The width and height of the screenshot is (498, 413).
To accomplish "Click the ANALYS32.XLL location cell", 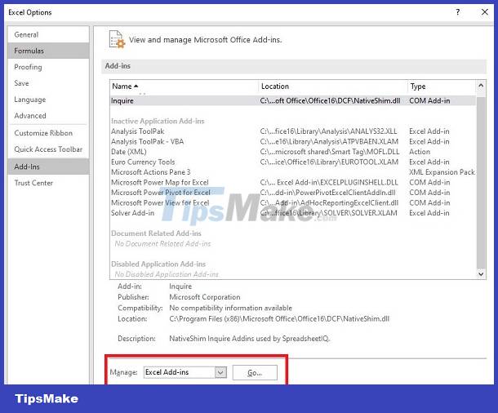I will click(328, 131).
